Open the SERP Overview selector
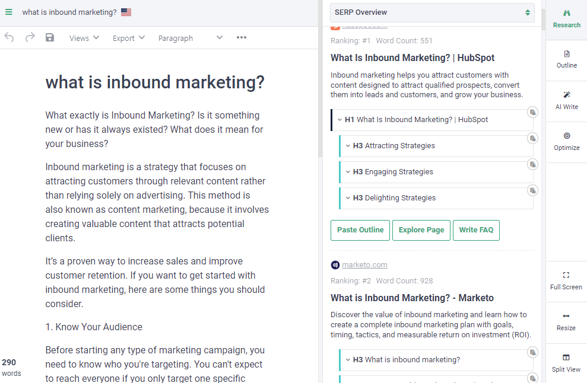The width and height of the screenshot is (587, 383). (432, 12)
